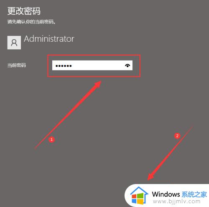Click the blue 系统之家 watermark text
Screen dimensions: 209x207
click(194, 194)
